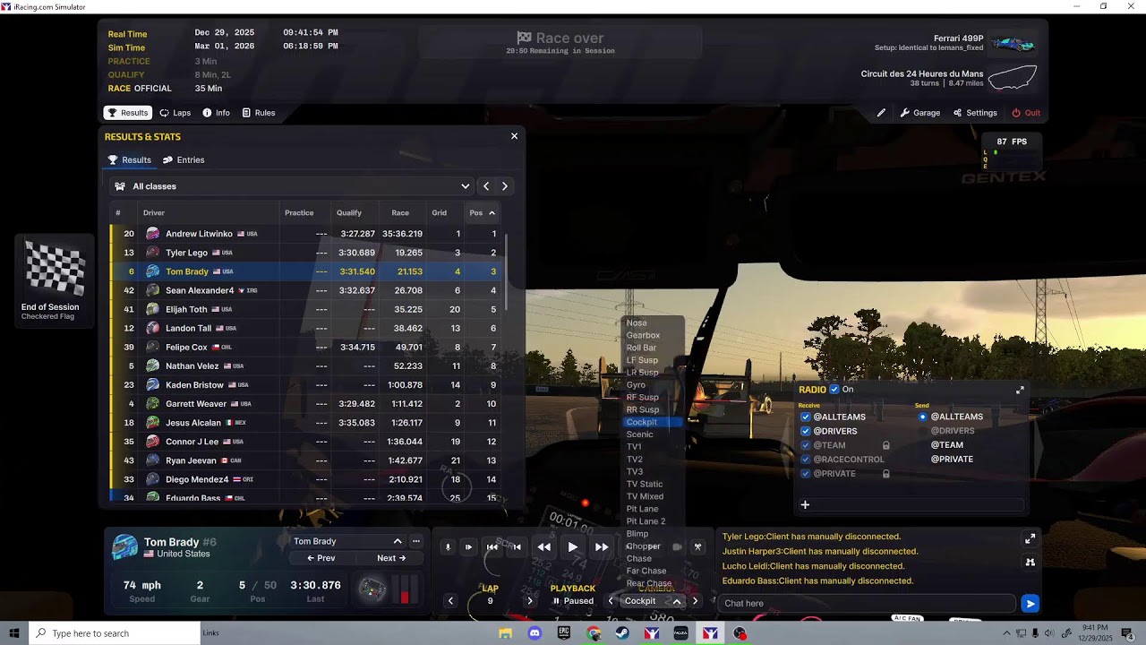This screenshot has width=1146, height=645.
Task: Close the Results & Stats panel
Action: pos(514,136)
